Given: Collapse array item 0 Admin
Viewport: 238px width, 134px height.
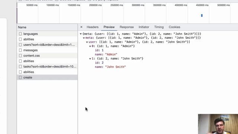Looking at the screenshot, I should pyautogui.click(x=90, y=46).
